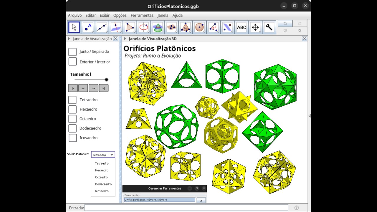Click the up arrow button in Gerenciar Ferramentas
Screen dimensions: 377x212
tap(201, 200)
